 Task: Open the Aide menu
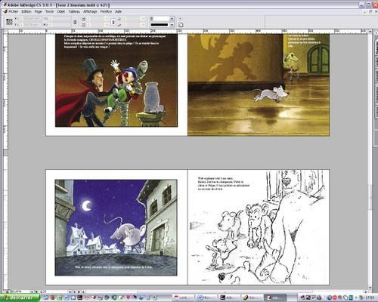[x=118, y=11]
